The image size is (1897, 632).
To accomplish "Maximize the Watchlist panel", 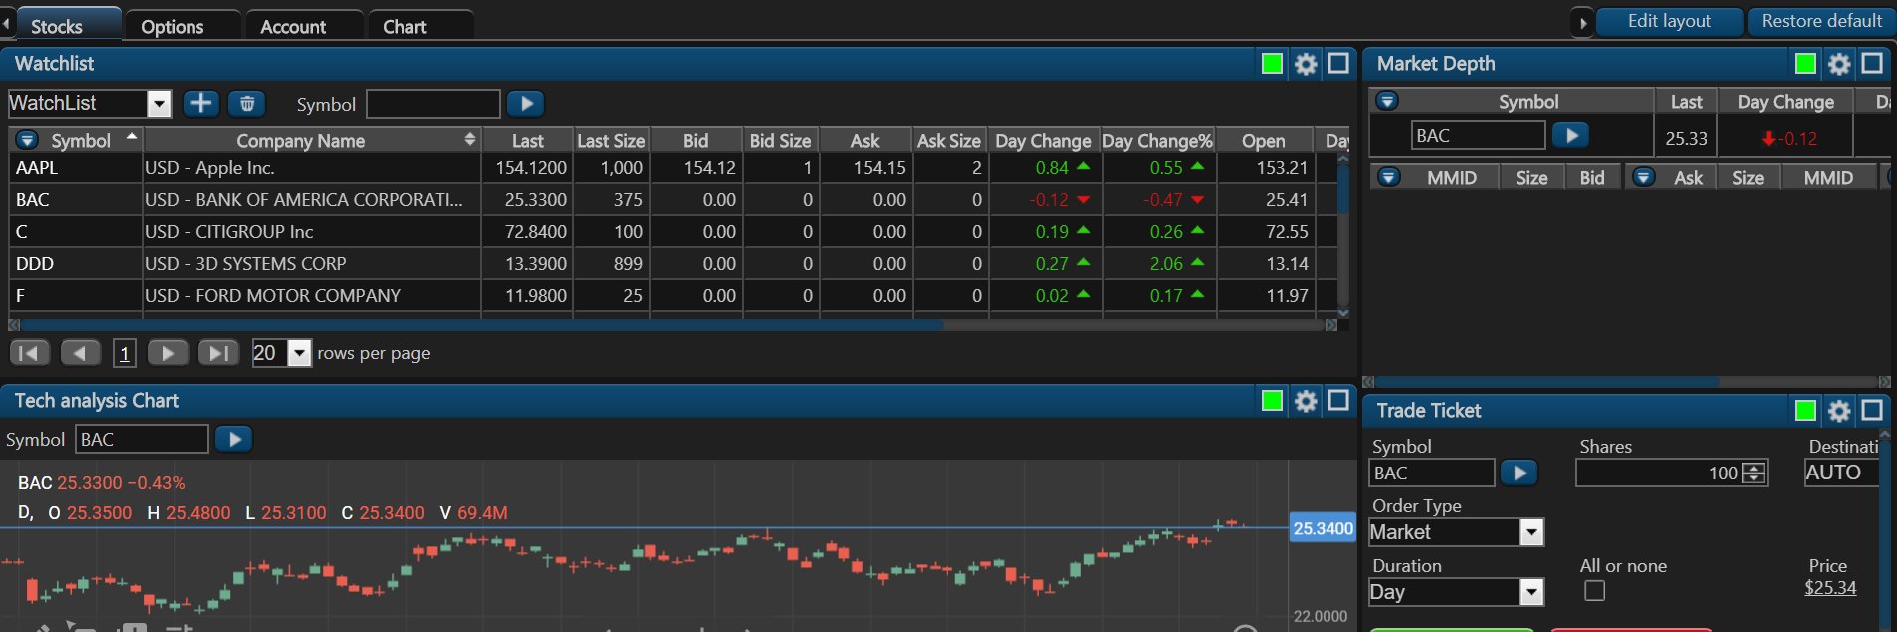I will [x=1338, y=64].
